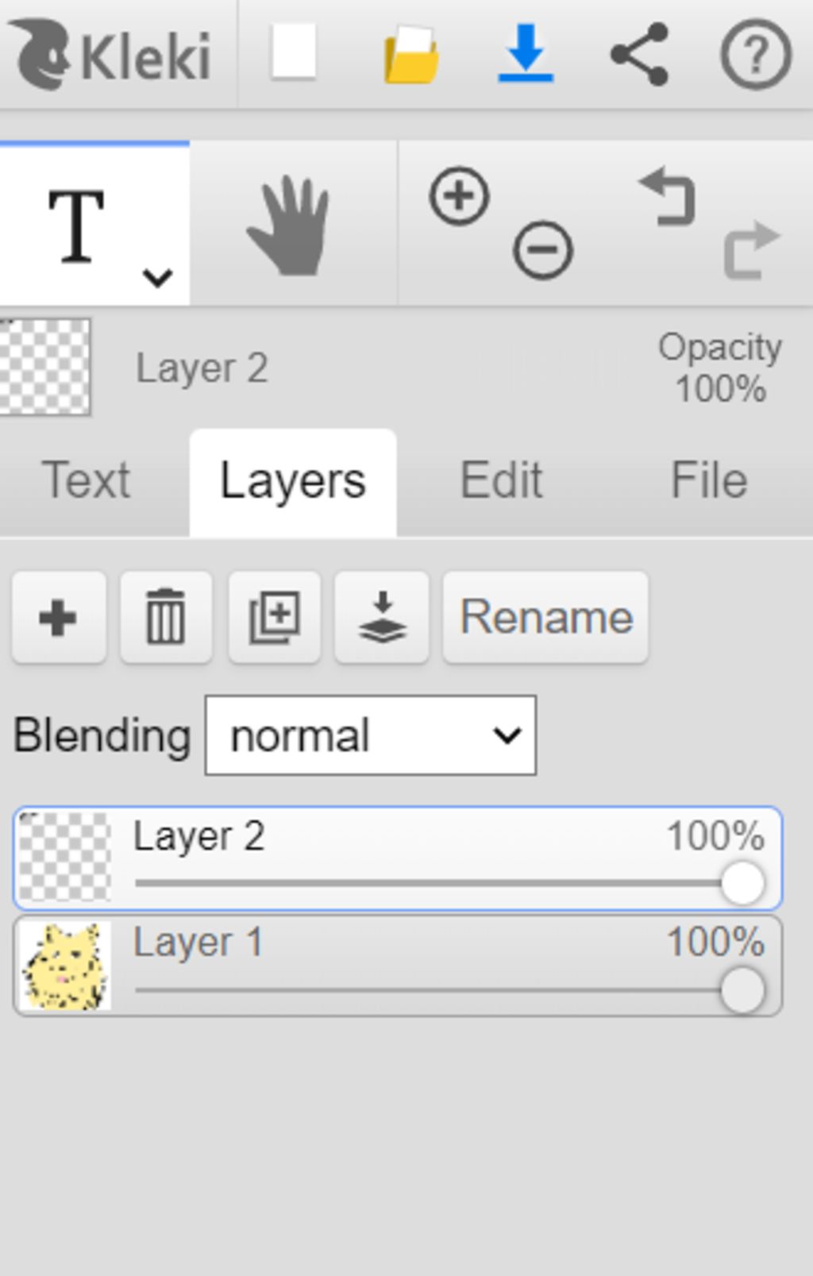Switch to the Edit tab
Screen dimensions: 813x1276
(x=501, y=480)
